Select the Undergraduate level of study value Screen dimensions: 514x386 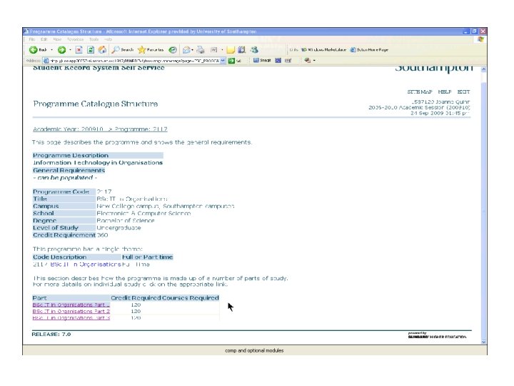click(119, 228)
